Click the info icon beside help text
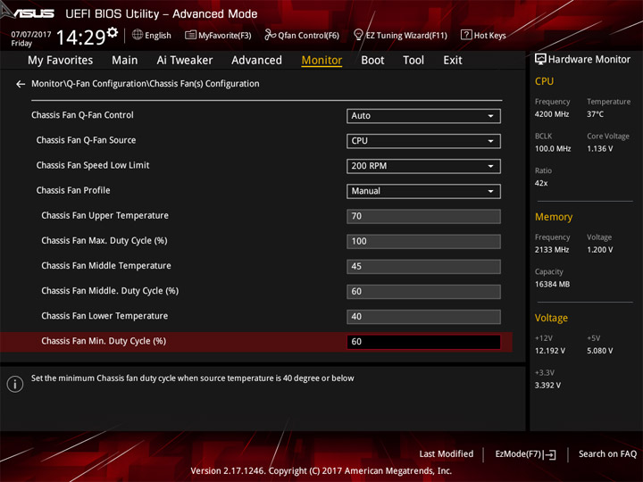This screenshot has width=643, height=482. [x=15, y=384]
